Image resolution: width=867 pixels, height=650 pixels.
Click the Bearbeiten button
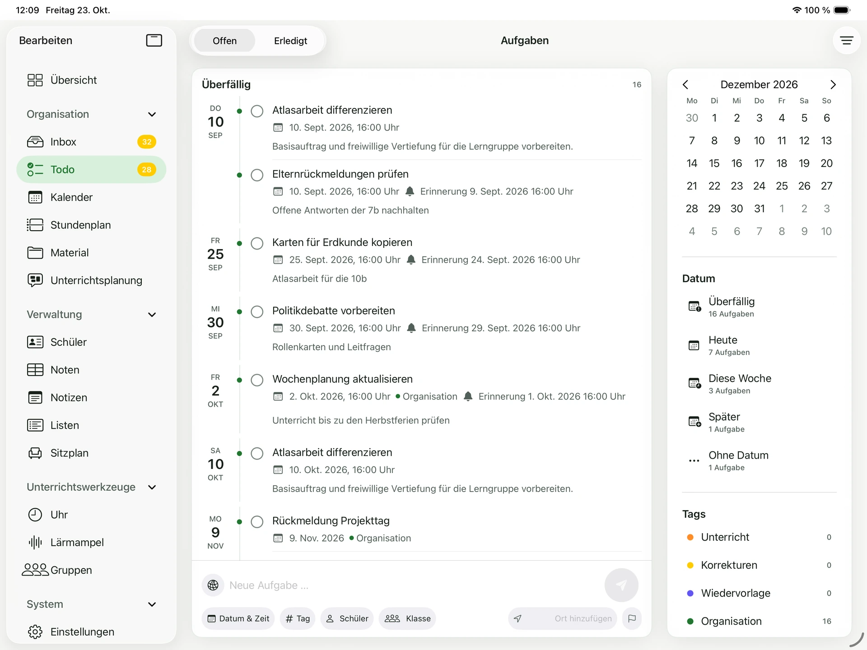point(46,41)
